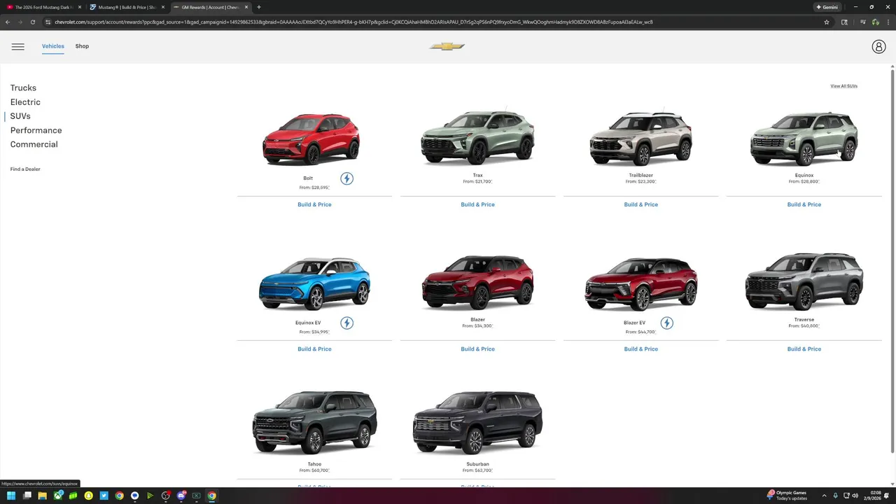Screen dimensions: 896x504
Task: Select the Vehicles nav tab
Action: tap(52, 46)
